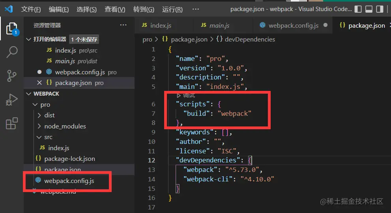This screenshot has height=213, width=391.
Task: Show more menu items via title bar ellipsis
Action: click(x=196, y=9)
